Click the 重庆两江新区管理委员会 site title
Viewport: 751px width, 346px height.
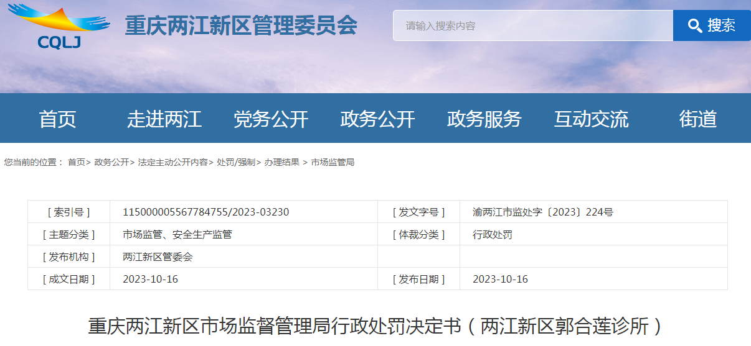[x=241, y=25]
